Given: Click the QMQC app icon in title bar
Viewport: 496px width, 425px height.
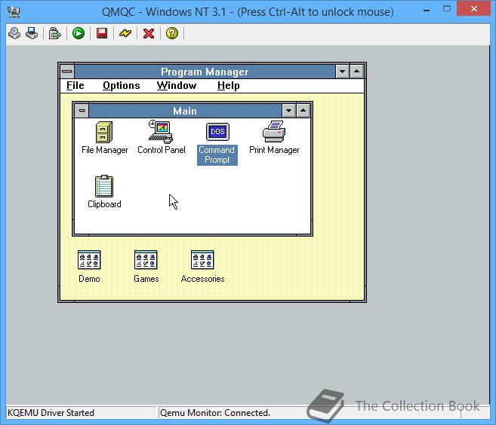Looking at the screenshot, I should pyautogui.click(x=14, y=12).
